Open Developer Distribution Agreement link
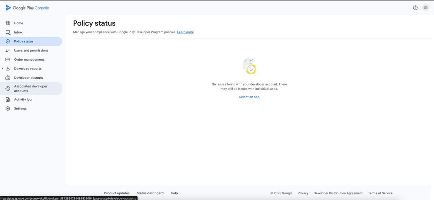 pyautogui.click(x=338, y=193)
